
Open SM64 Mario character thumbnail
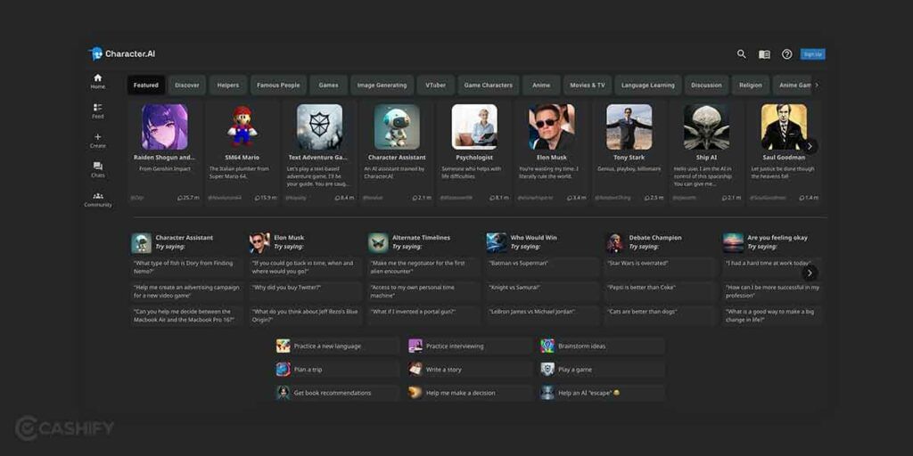(243, 126)
